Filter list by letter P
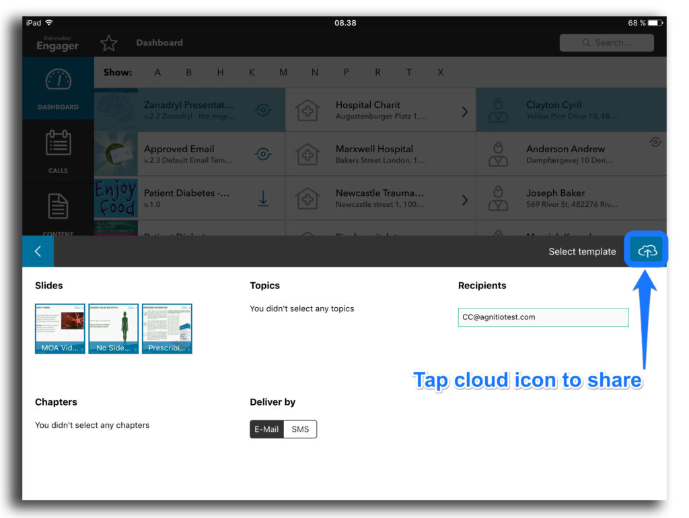Image resolution: width=689 pixels, height=518 pixels. (x=347, y=72)
